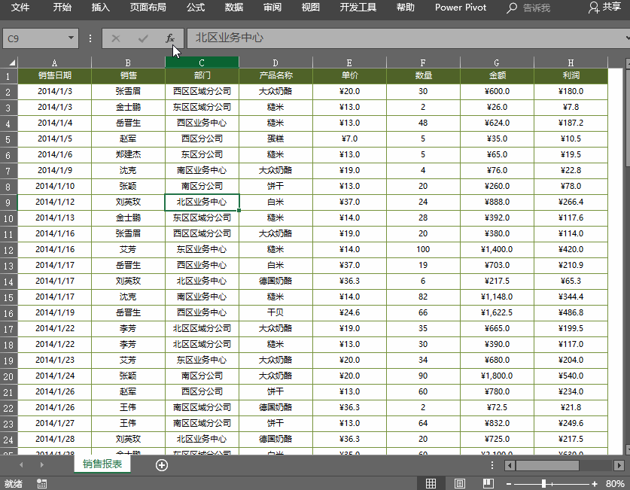Select column H header
Screen dimensions: 630x490
click(571, 62)
